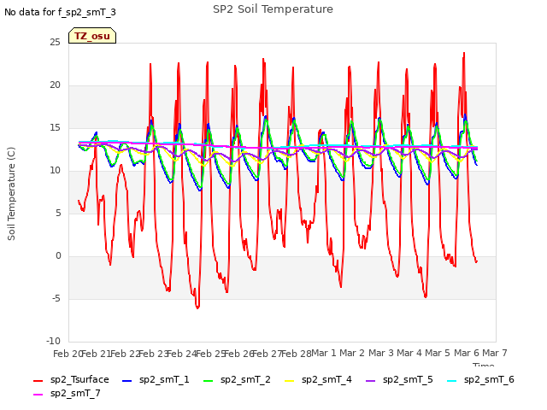The width and height of the screenshot is (547, 410).
Task: Click the 0 y-axis tick label
Action: (58, 256)
